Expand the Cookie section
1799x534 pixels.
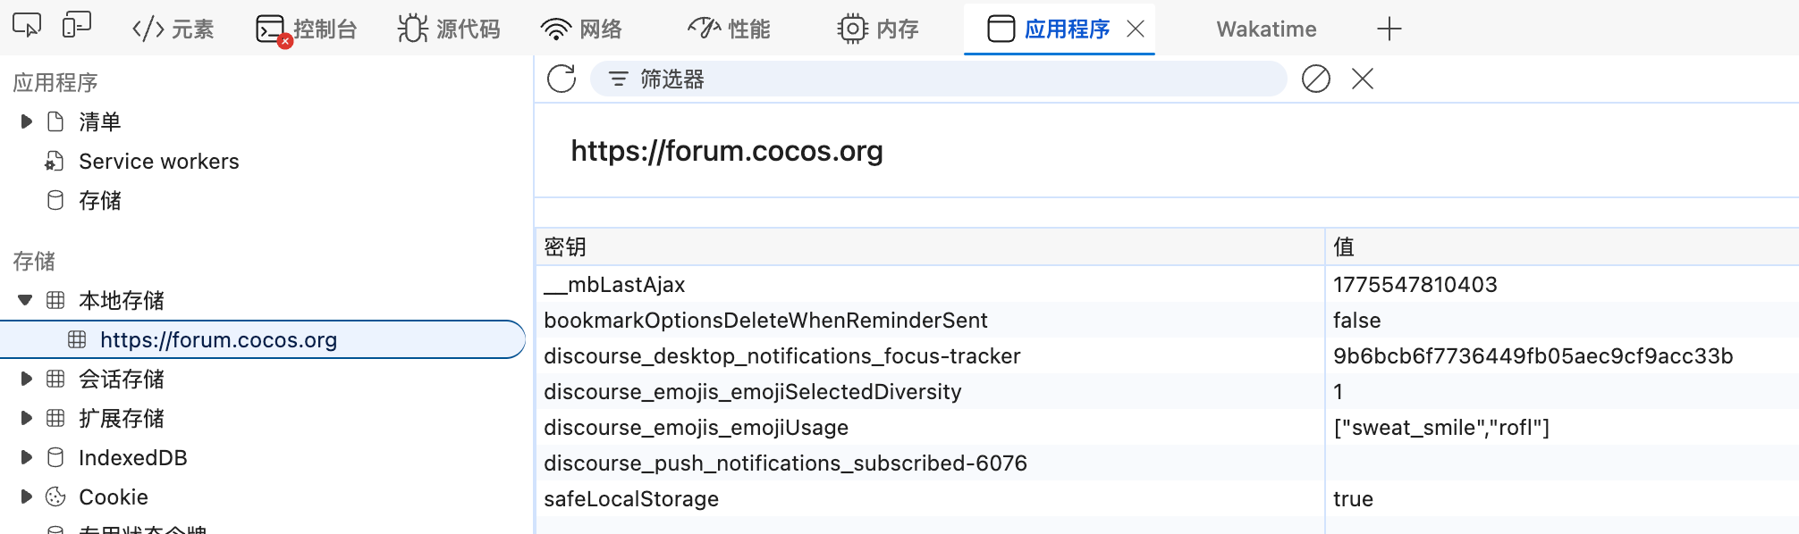coord(27,497)
